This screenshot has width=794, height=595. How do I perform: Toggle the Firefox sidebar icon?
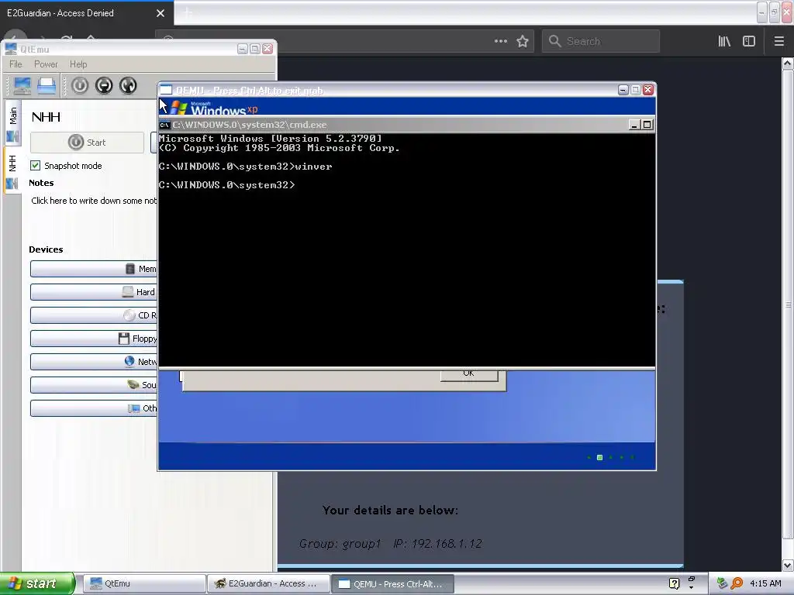point(749,41)
